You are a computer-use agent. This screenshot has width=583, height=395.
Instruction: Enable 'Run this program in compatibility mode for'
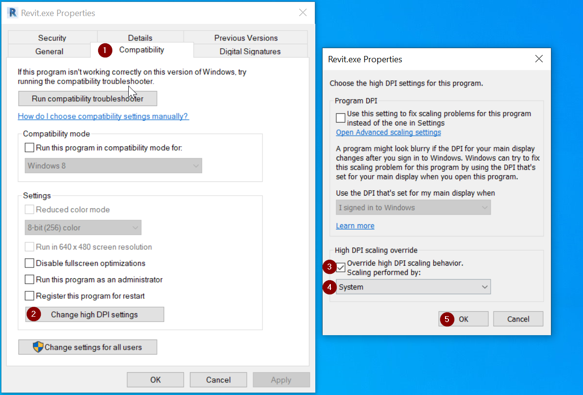click(x=30, y=147)
